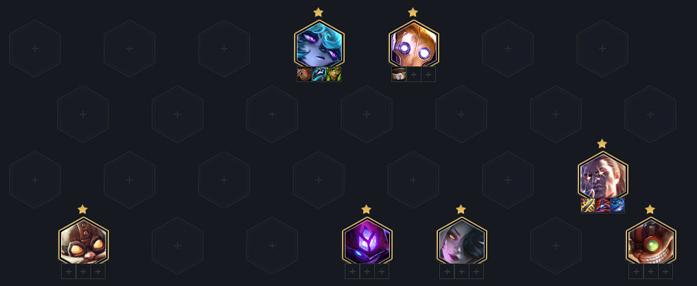Add a champion to the top-left empty hexagon
697x286 pixels.
[35, 49]
